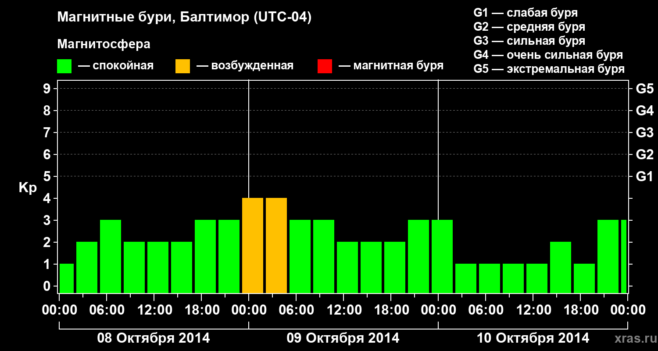Viewport: 658px width, 351px height.
Task: Click the 18:00 time label of 09 Октября
Action: pyautogui.click(x=391, y=310)
